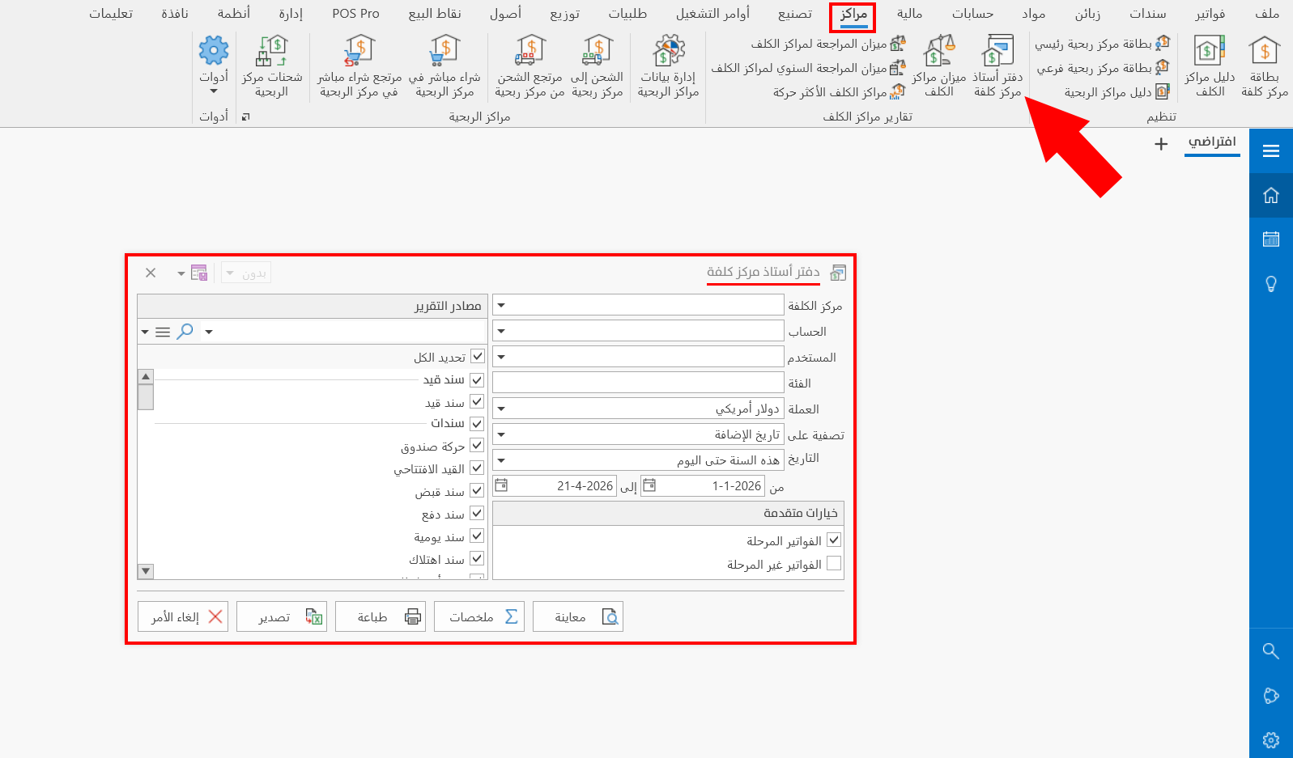
Task: Open ميزان مراكز الكلف report
Action: coord(939,67)
